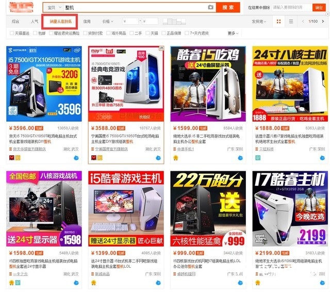
Task: Go to previous results page arrow
Action: pos(303,22)
